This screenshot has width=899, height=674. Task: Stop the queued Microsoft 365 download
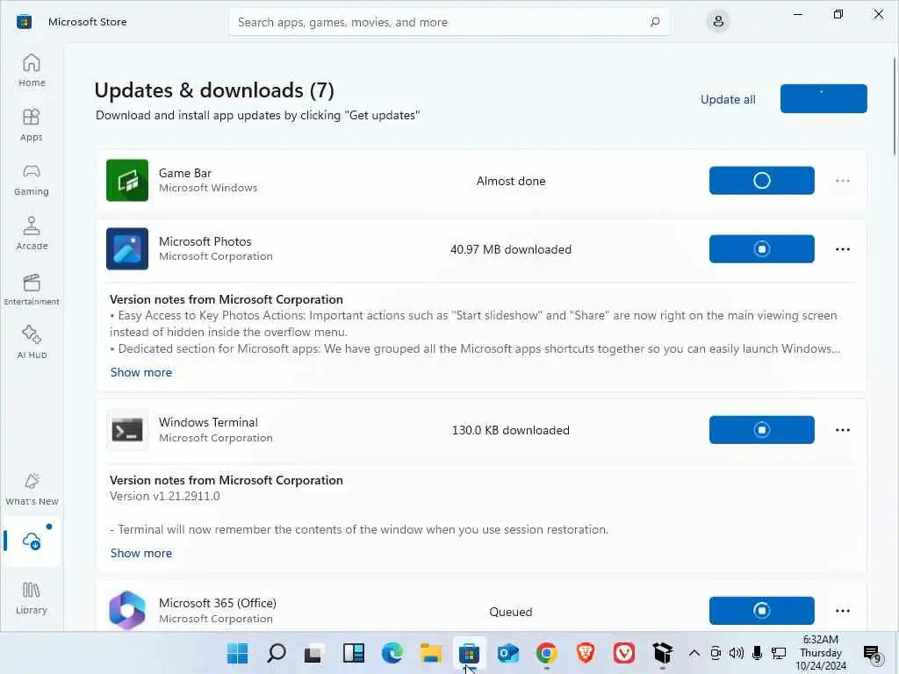pyautogui.click(x=761, y=611)
